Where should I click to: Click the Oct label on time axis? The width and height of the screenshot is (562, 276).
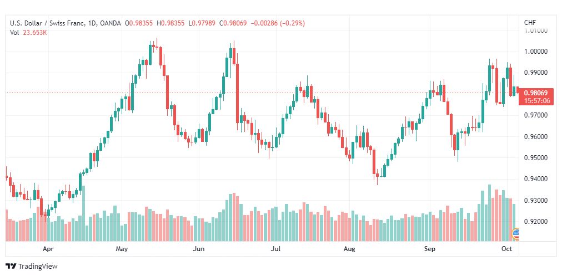pos(506,249)
